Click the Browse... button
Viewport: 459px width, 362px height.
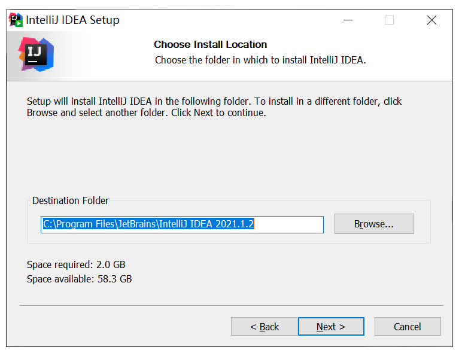click(x=374, y=224)
